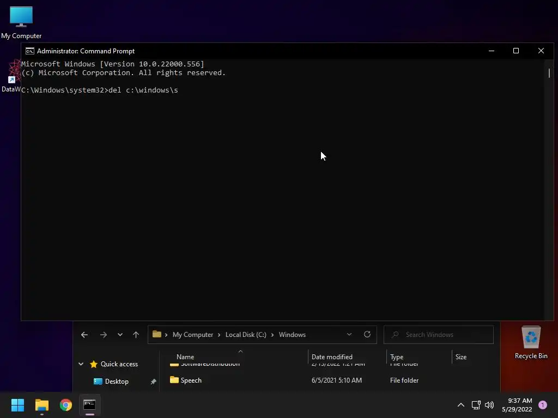Click the folder icon in address bar

coord(156,334)
